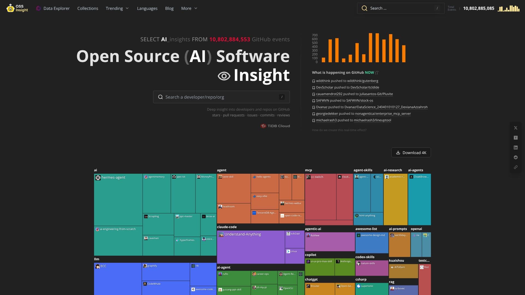Click the Understand-Anything repo avatar icon
525x295 pixels.
click(x=221, y=234)
